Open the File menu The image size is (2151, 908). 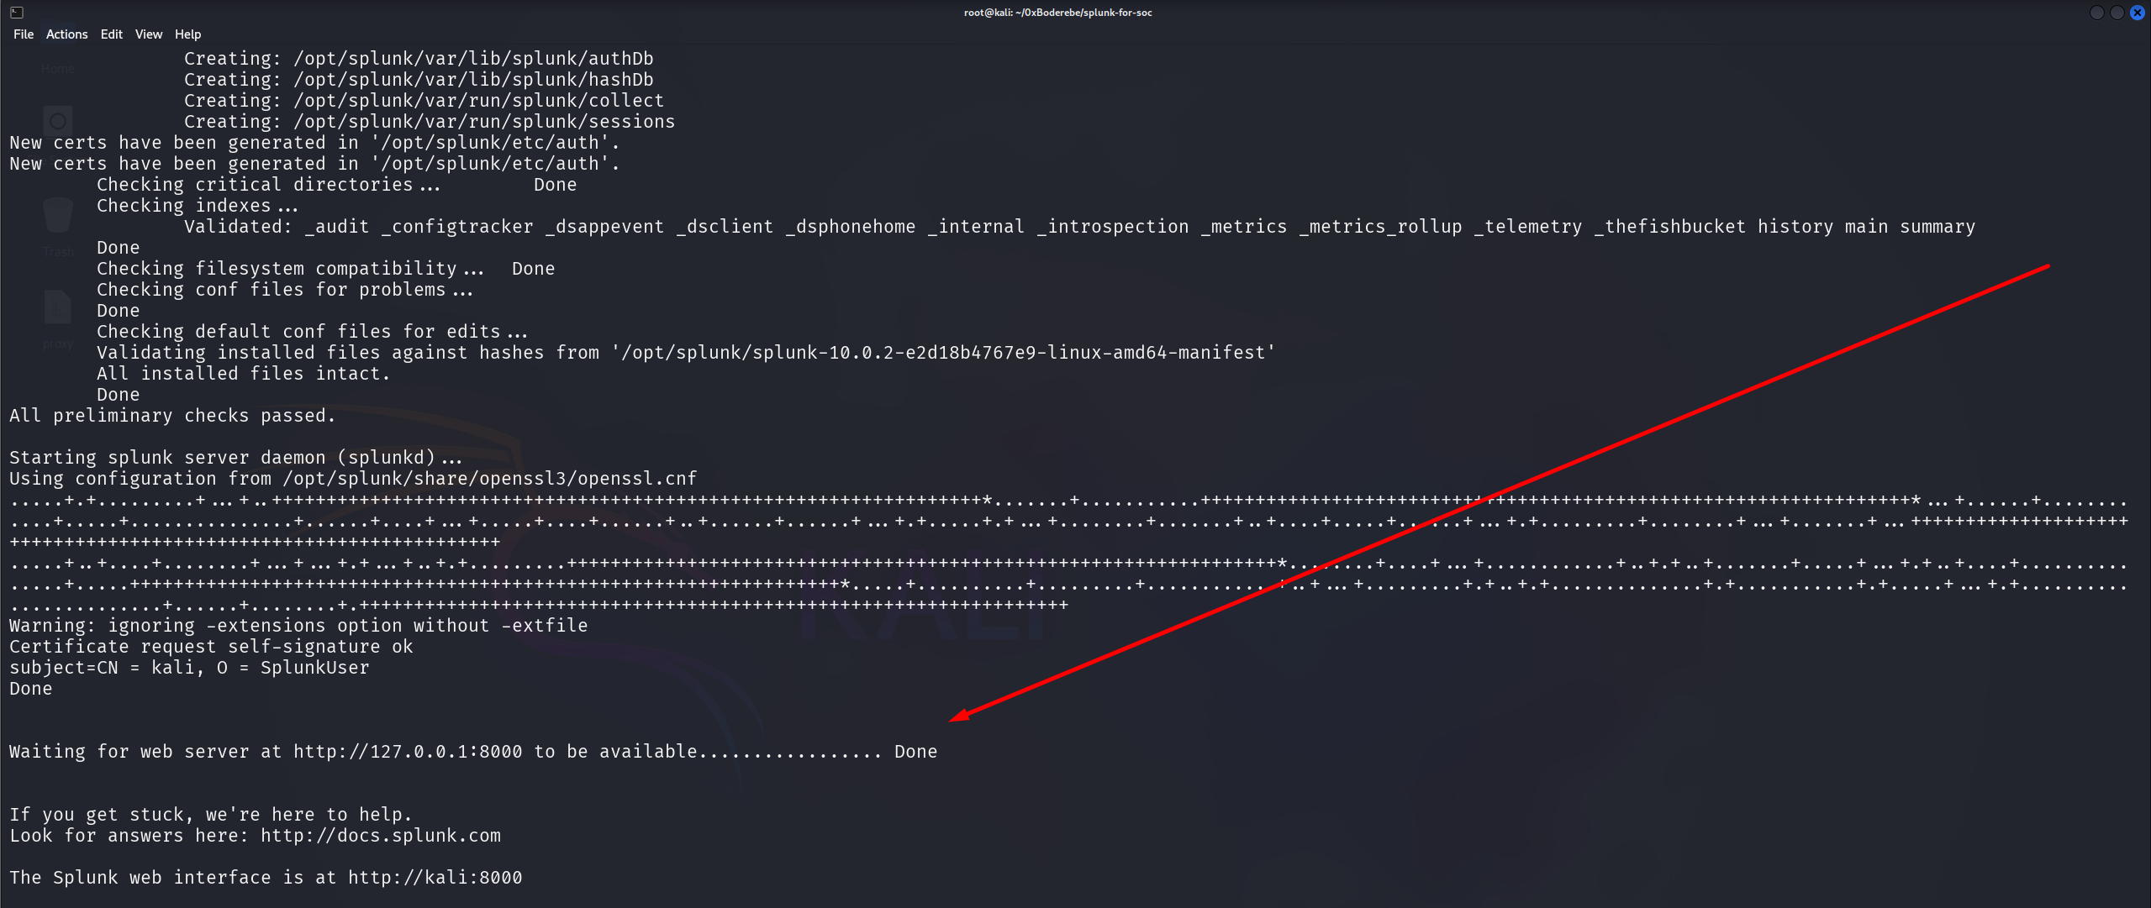point(23,34)
